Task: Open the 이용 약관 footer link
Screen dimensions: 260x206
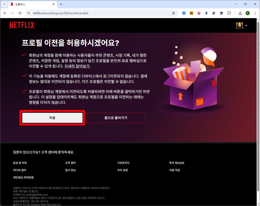Action: [174, 170]
